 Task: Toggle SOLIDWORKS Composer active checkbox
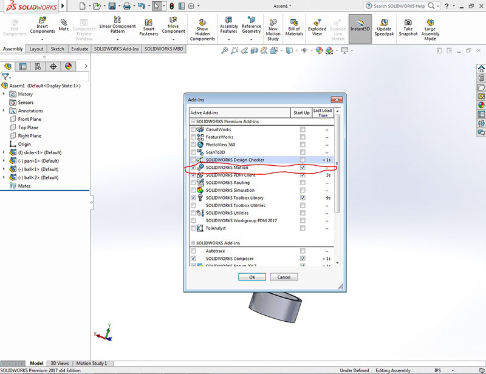pyautogui.click(x=193, y=259)
